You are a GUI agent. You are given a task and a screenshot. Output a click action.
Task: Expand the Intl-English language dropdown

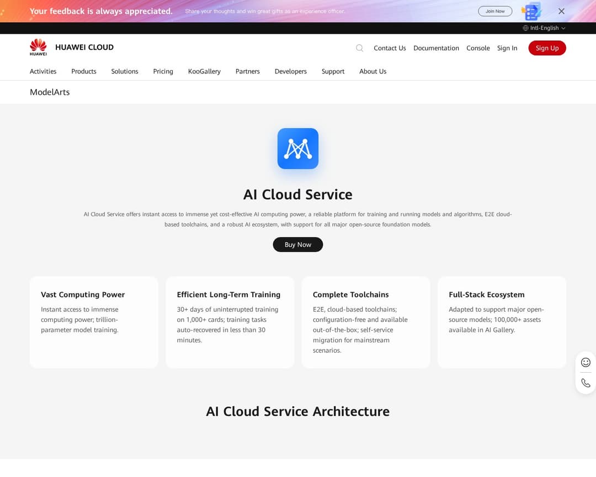544,28
